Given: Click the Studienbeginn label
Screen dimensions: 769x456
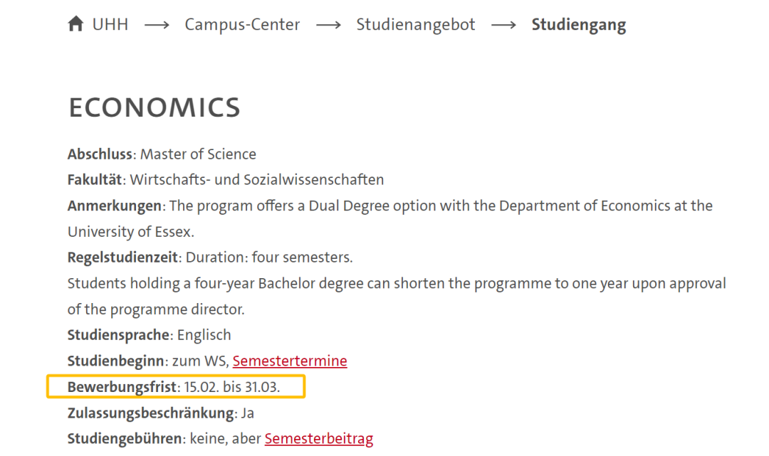Looking at the screenshot, I should coord(117,361).
